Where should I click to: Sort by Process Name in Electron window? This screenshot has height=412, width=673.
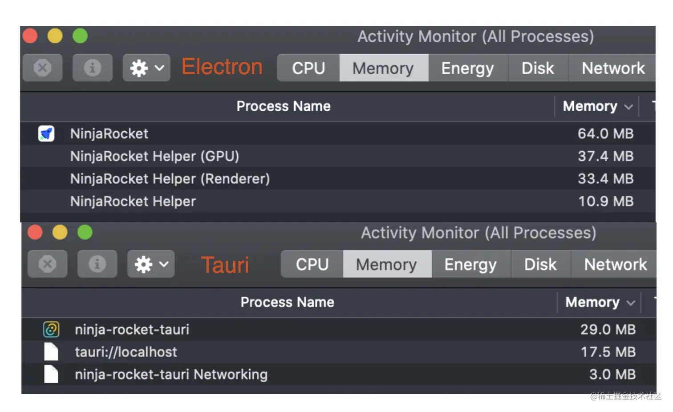284,106
